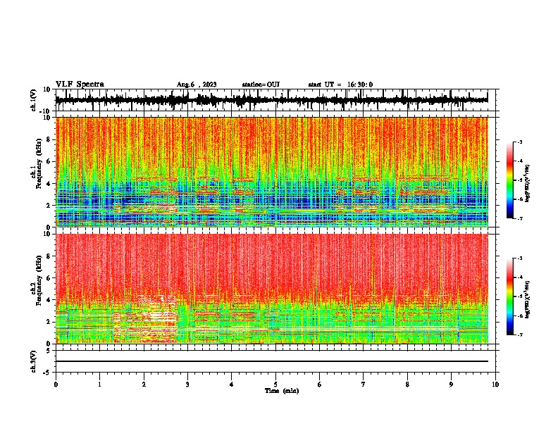558x431 pixels.
Task: Select the "ch.3(V)" axis label
Action: pyautogui.click(x=34, y=361)
